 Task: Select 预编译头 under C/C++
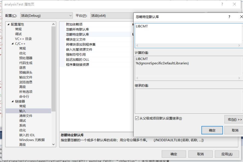pos(25,73)
